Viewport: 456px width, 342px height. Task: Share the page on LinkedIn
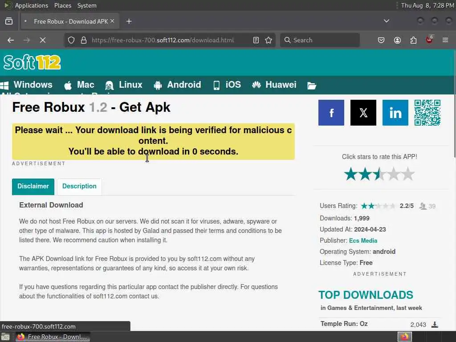[x=395, y=113]
